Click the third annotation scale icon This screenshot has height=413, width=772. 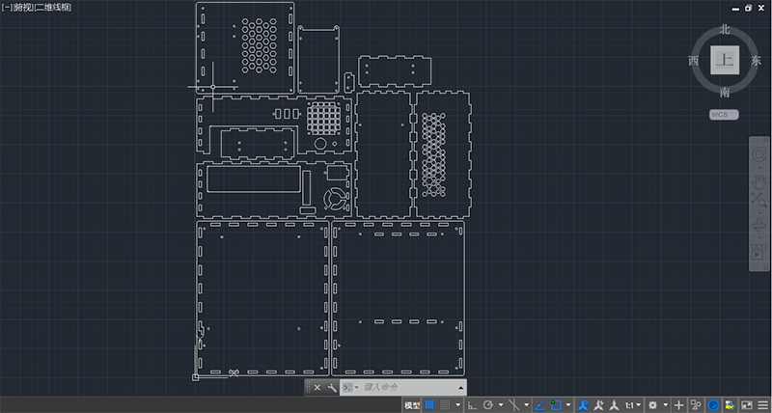[614, 405]
